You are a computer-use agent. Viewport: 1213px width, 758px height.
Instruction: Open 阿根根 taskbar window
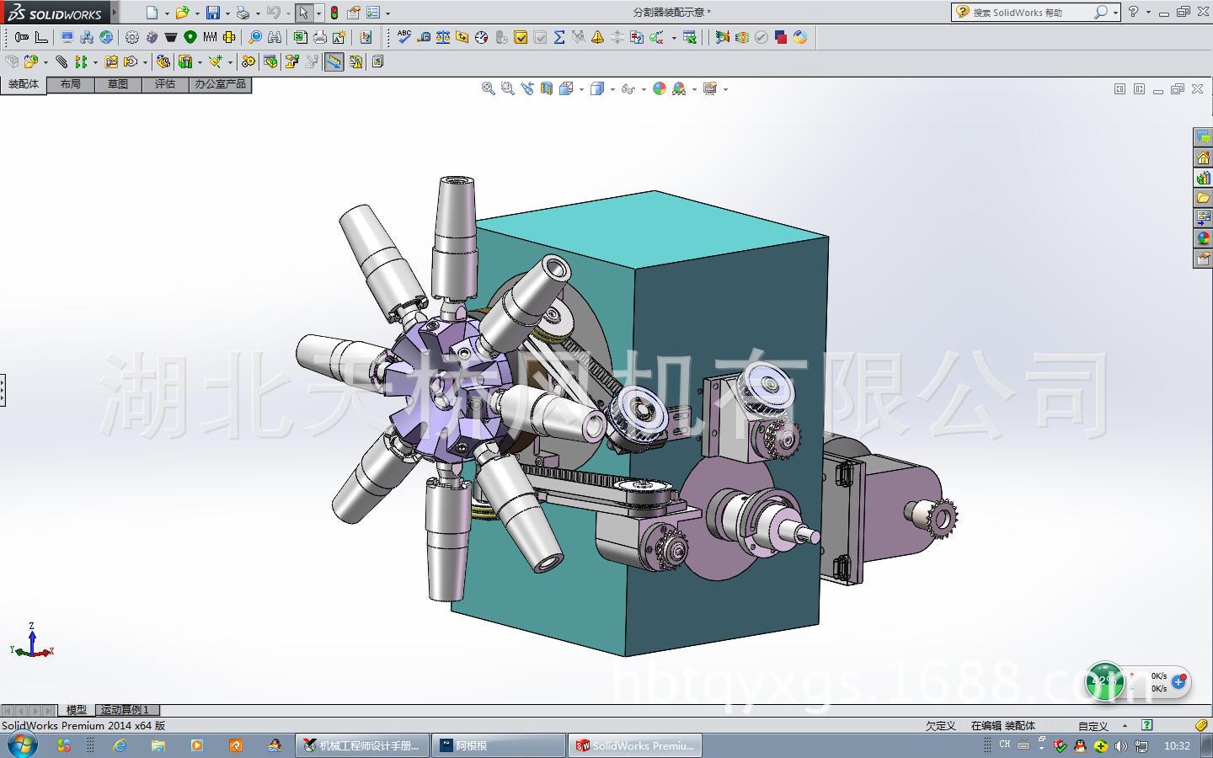[499, 745]
